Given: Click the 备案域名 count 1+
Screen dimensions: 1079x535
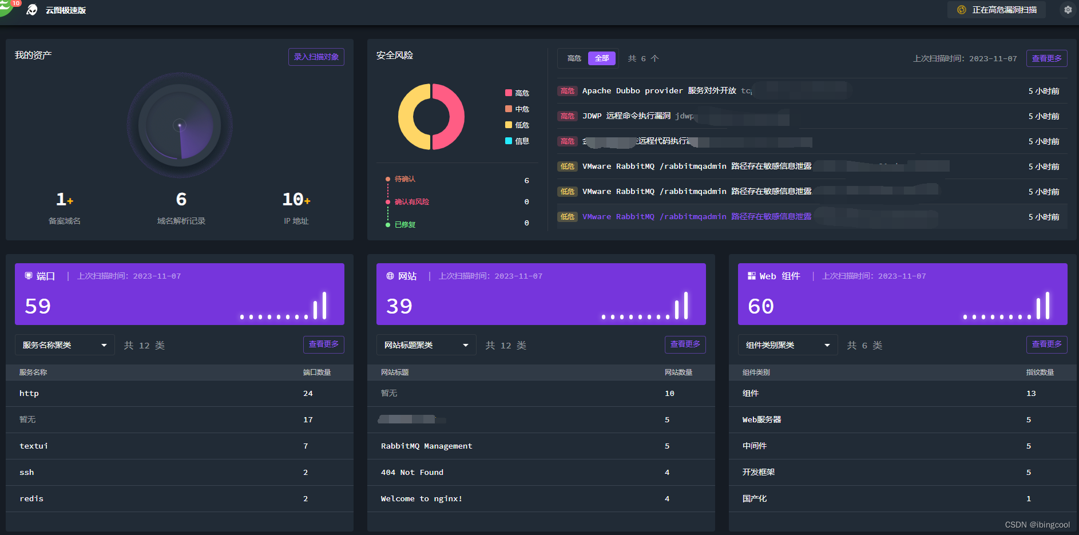Looking at the screenshot, I should pyautogui.click(x=65, y=199).
